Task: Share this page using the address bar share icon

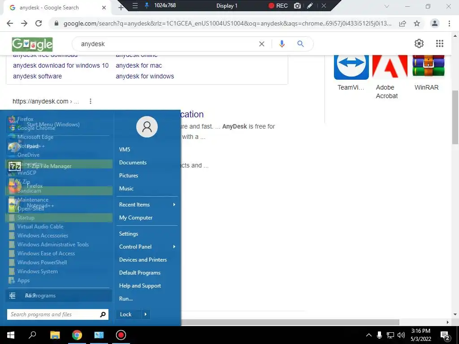Action: 403,23
